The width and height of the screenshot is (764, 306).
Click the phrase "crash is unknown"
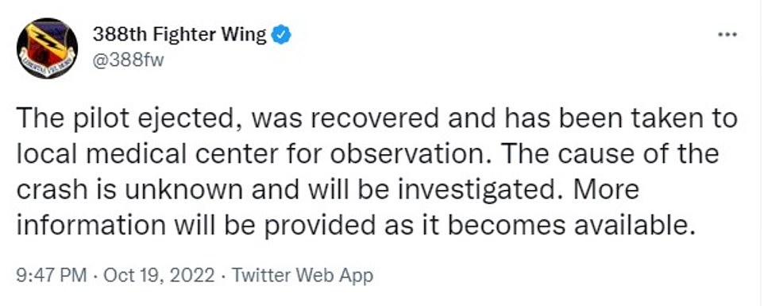(129, 190)
